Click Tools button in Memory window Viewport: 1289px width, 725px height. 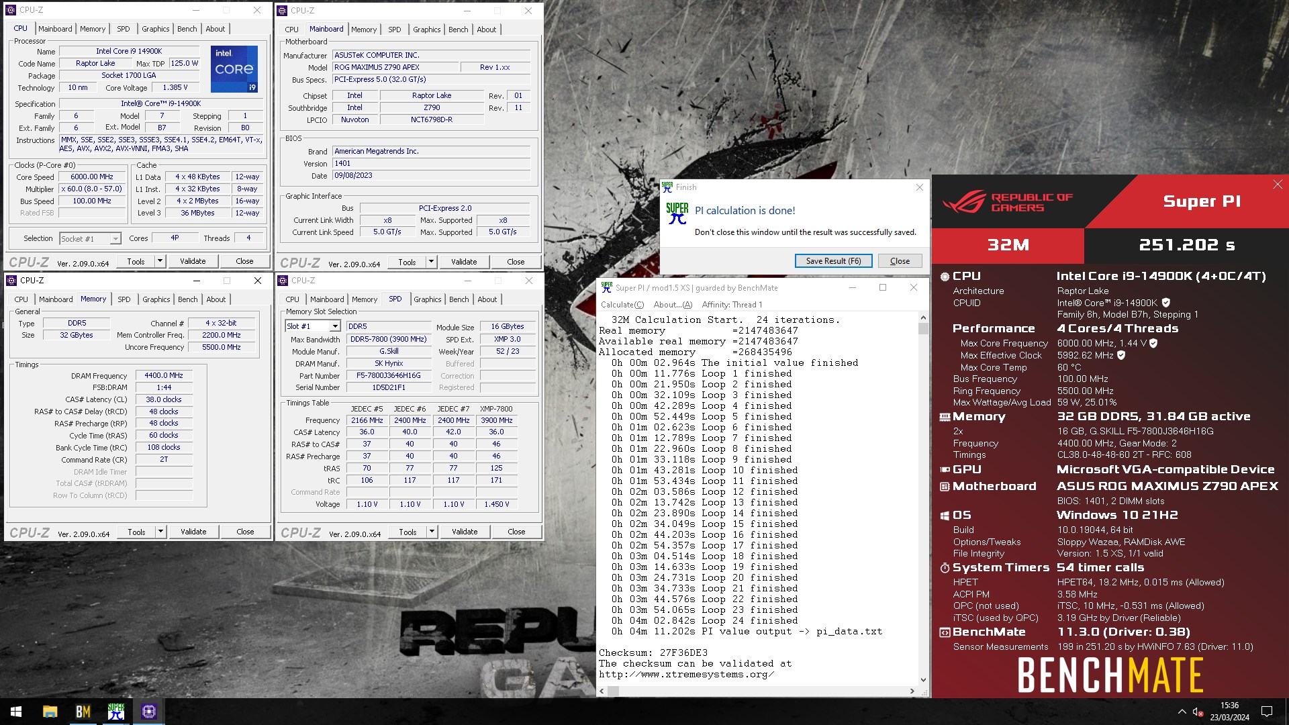136,532
